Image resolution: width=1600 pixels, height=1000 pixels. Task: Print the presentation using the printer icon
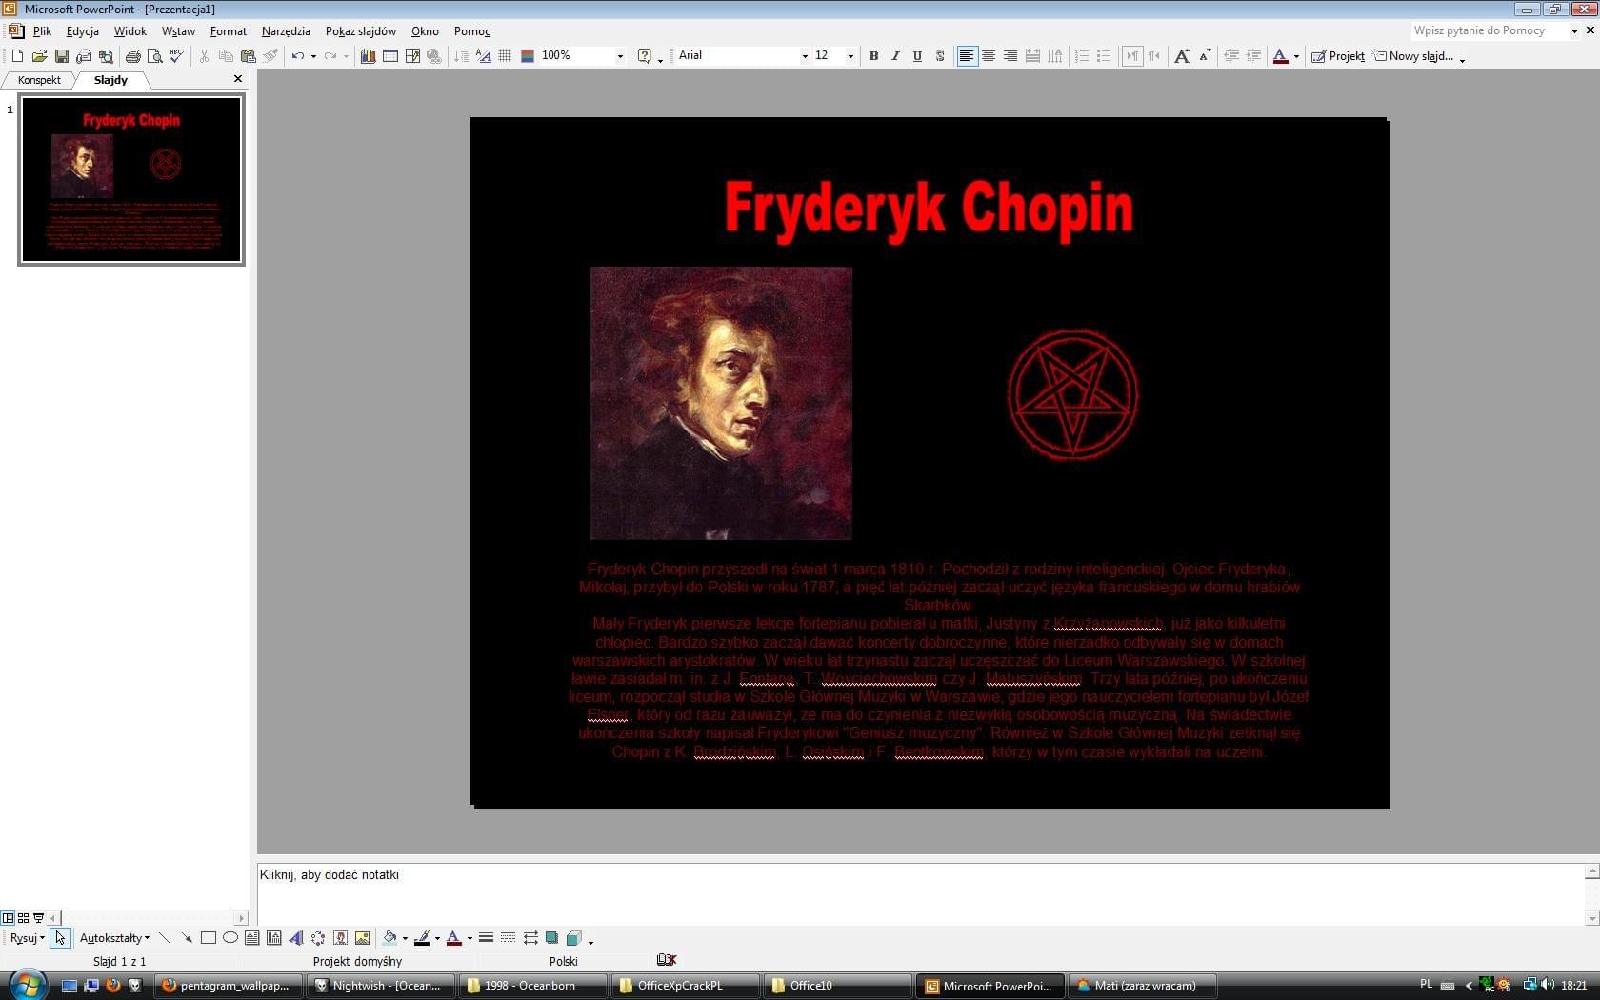(x=132, y=56)
